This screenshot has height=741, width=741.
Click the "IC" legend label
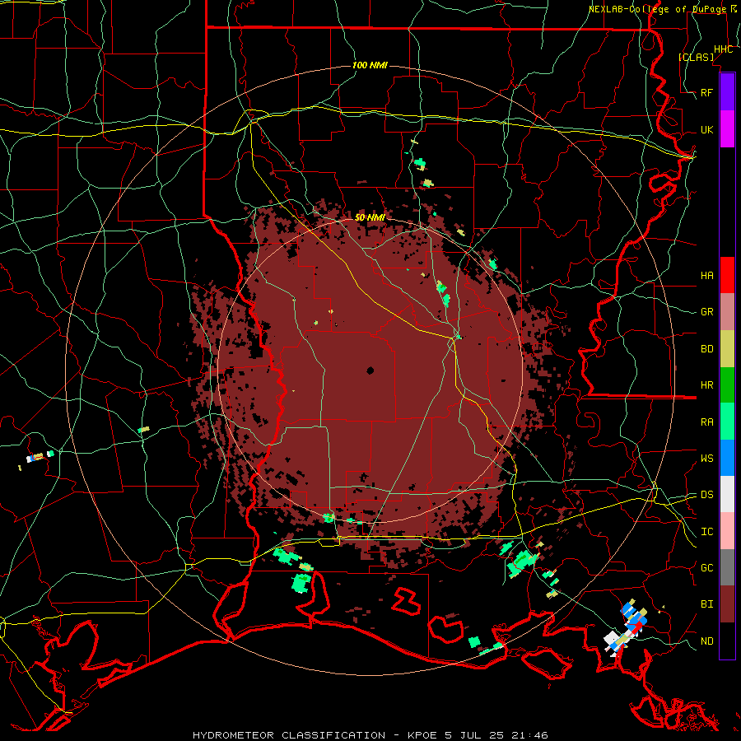coord(706,532)
